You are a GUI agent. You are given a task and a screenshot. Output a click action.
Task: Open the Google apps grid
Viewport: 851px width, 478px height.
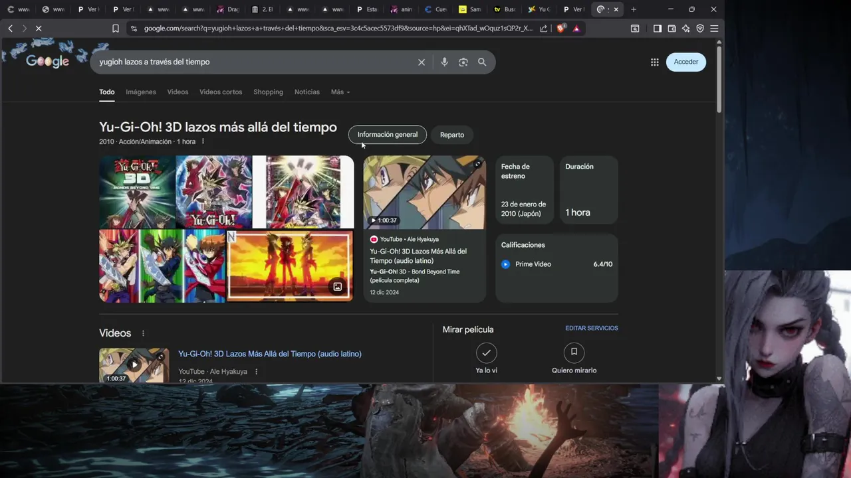click(655, 62)
